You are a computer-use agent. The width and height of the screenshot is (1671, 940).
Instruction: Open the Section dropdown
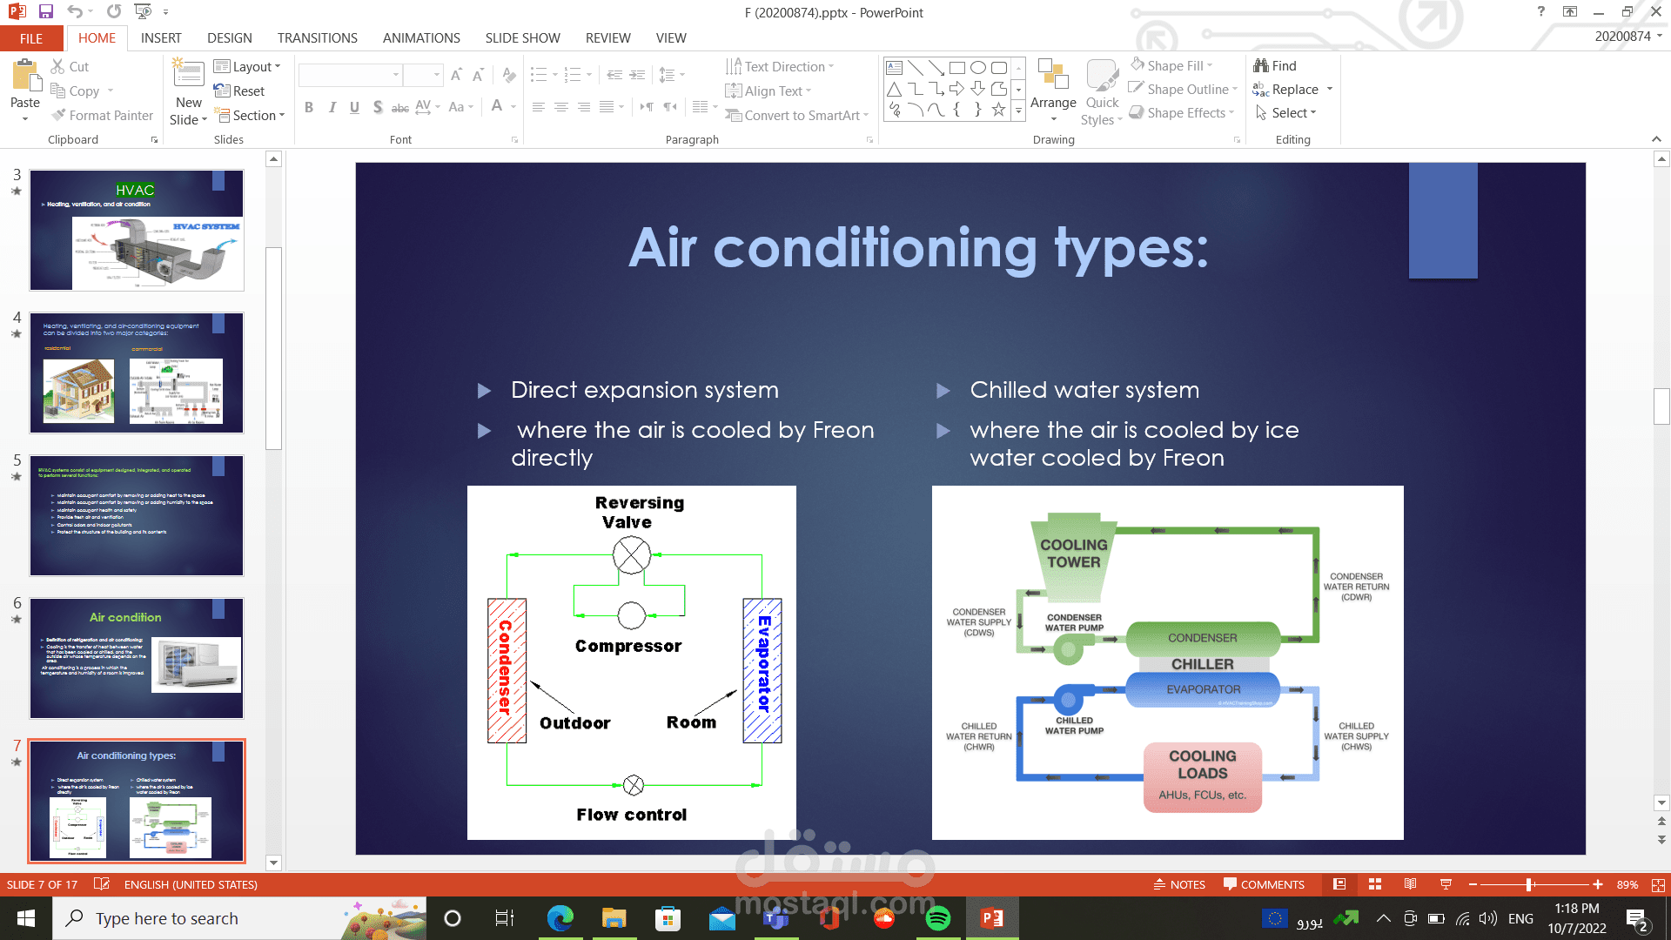coord(250,115)
